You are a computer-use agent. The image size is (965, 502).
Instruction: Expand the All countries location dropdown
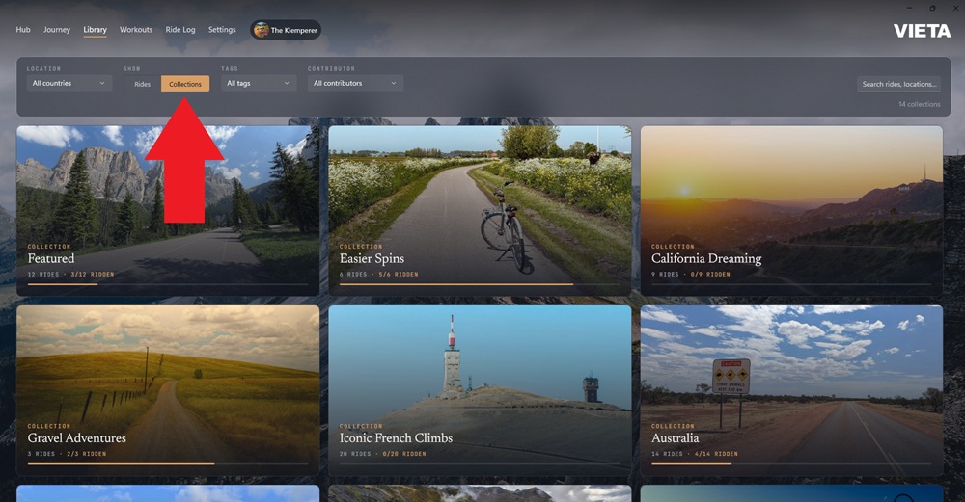69,83
